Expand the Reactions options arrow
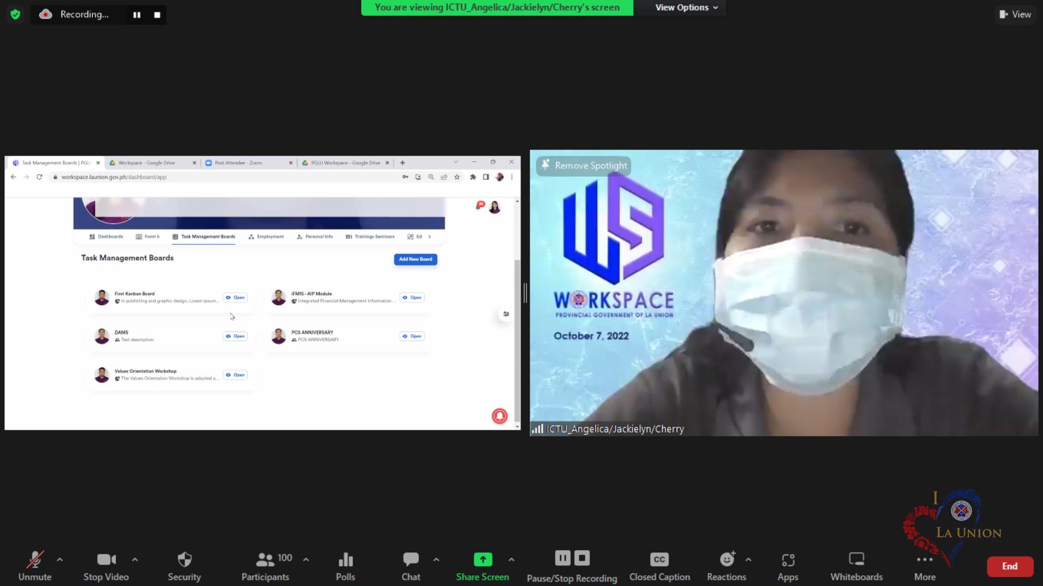This screenshot has height=586, width=1043. (x=748, y=560)
